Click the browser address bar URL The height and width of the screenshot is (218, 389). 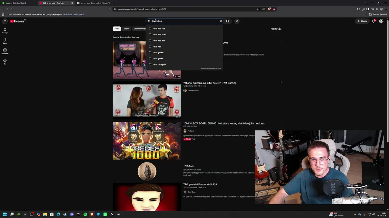tap(142, 9)
